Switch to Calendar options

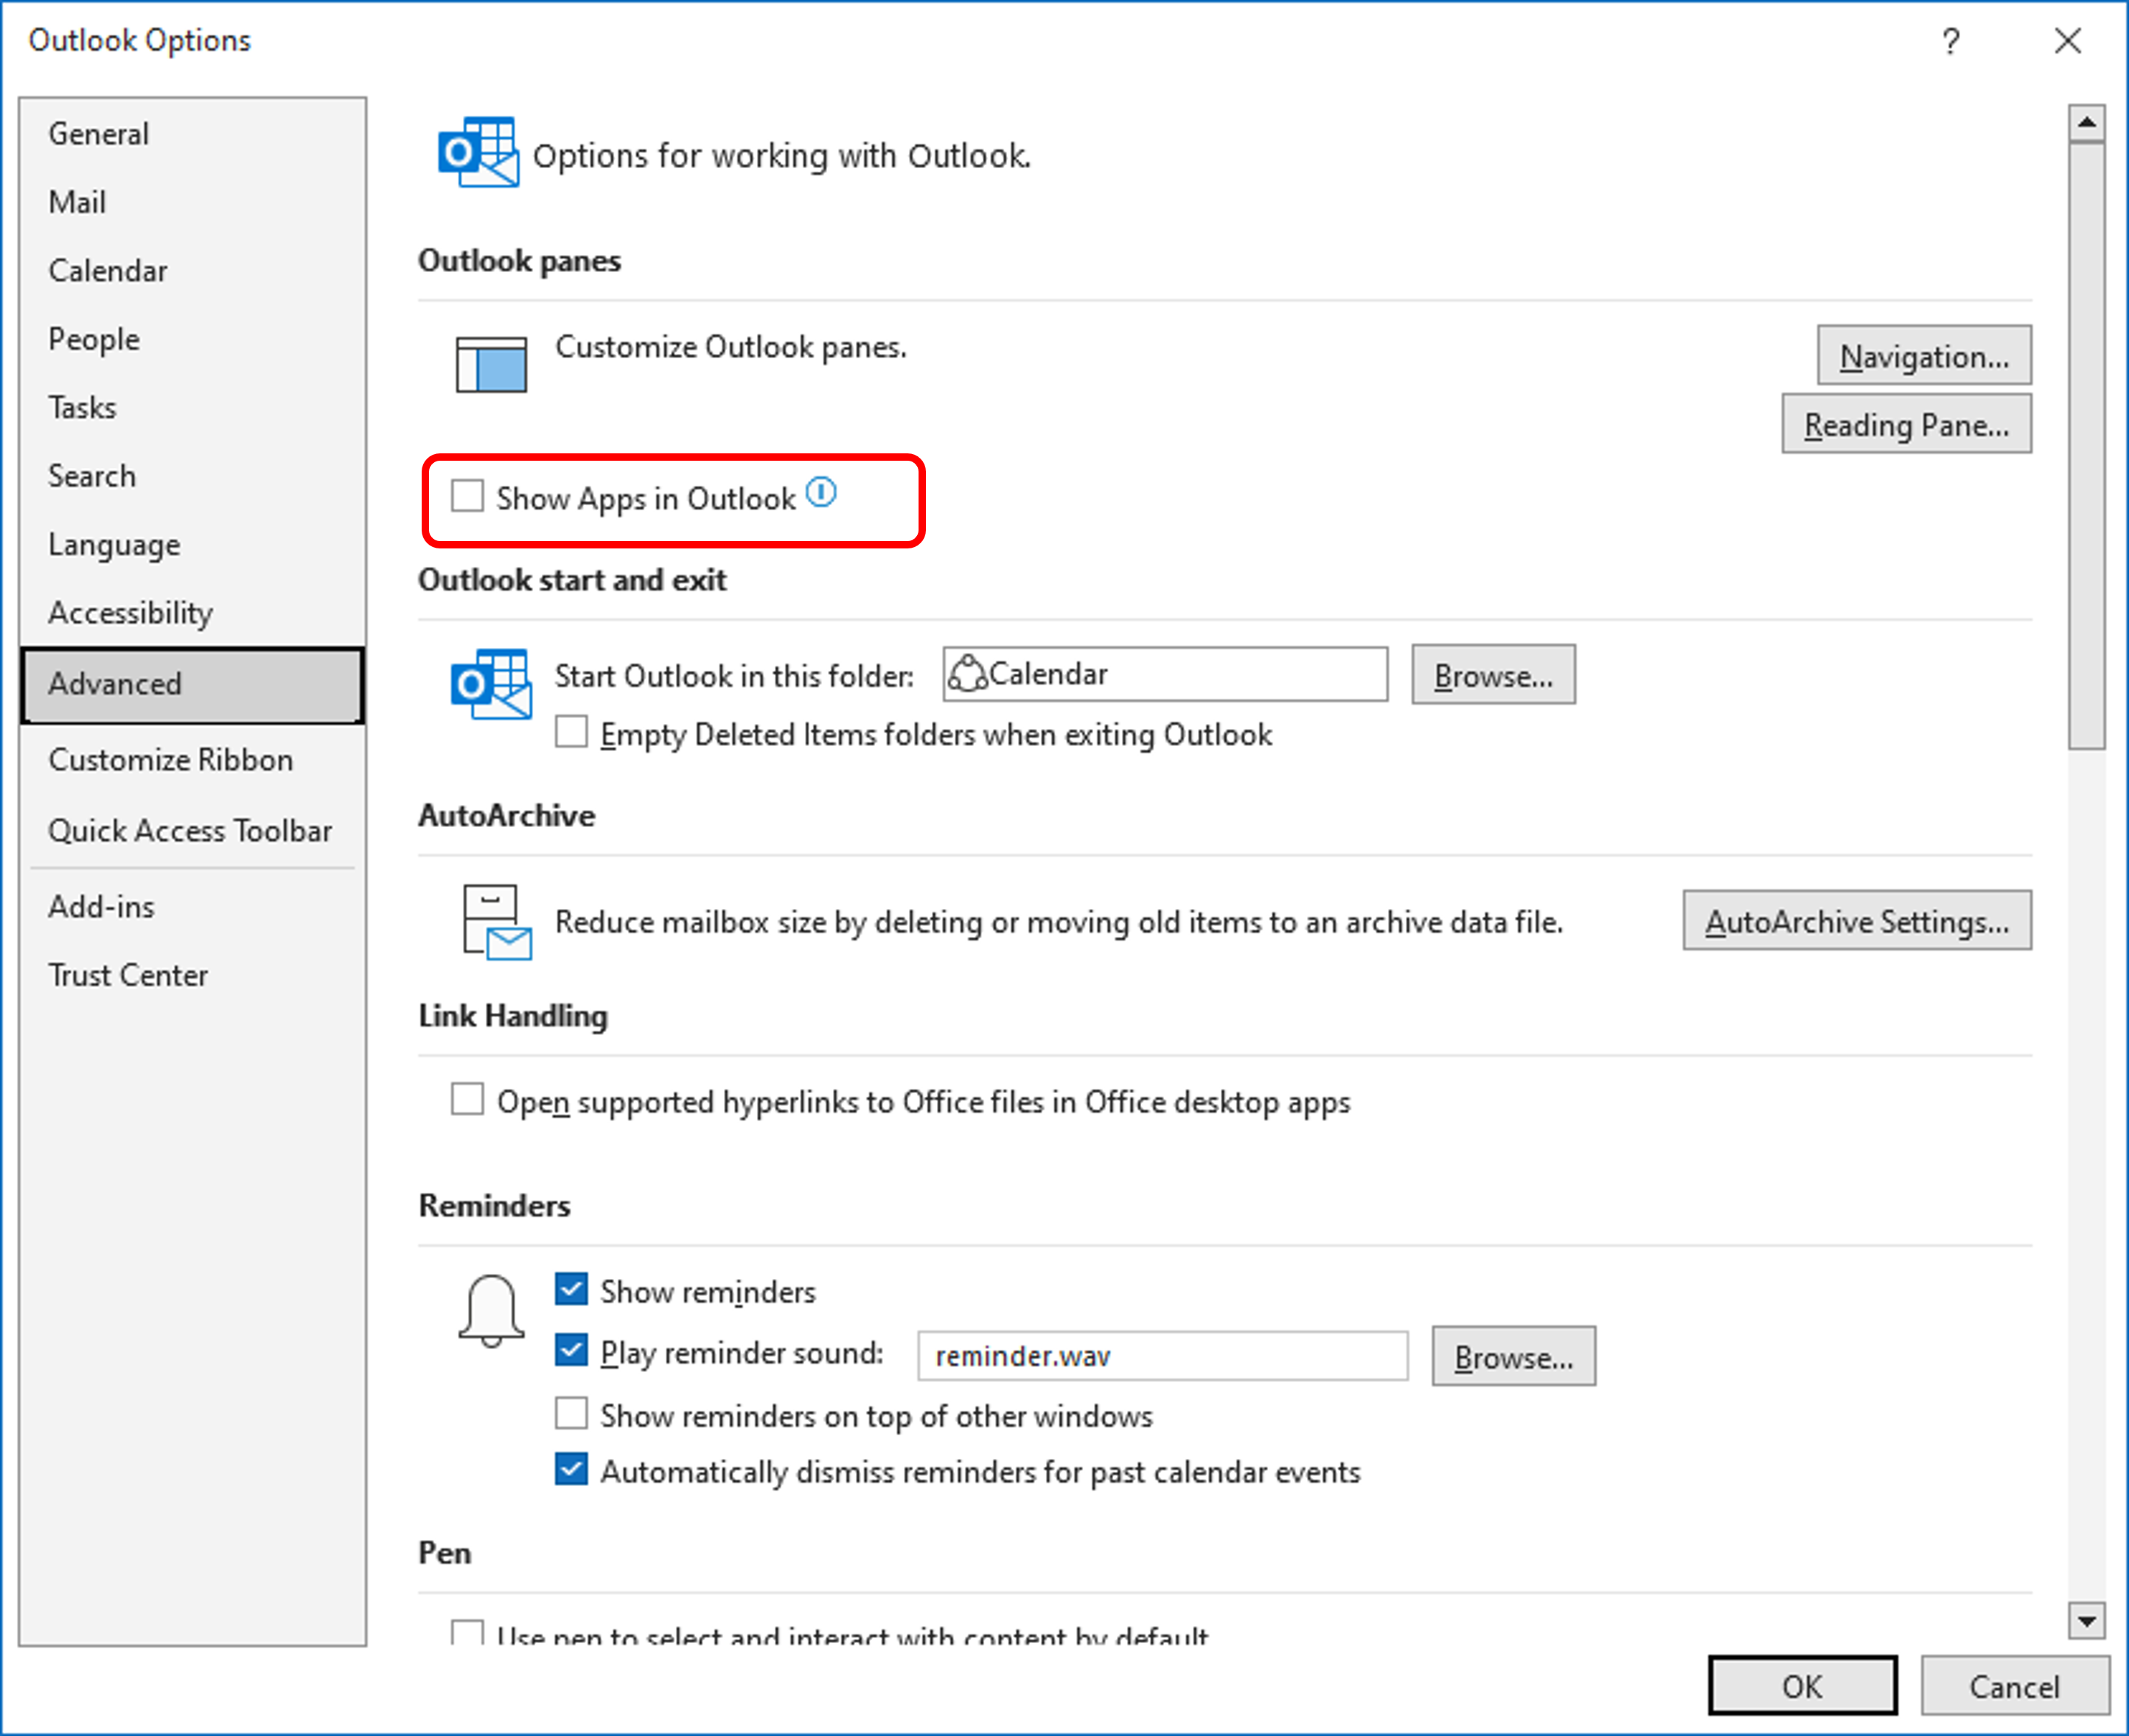pos(192,271)
